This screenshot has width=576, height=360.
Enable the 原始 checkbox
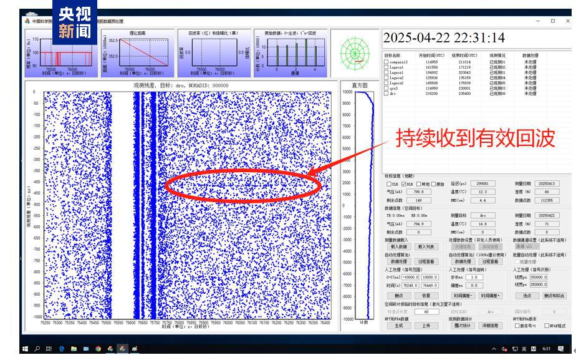tap(433, 184)
